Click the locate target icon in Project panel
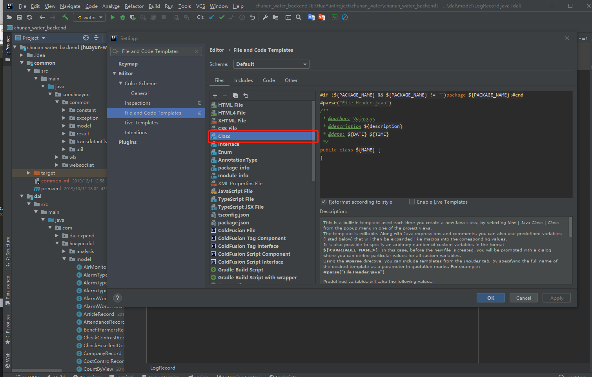 86,38
